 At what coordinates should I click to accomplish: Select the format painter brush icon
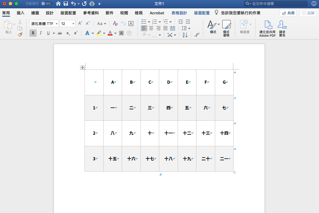(x=20, y=34)
